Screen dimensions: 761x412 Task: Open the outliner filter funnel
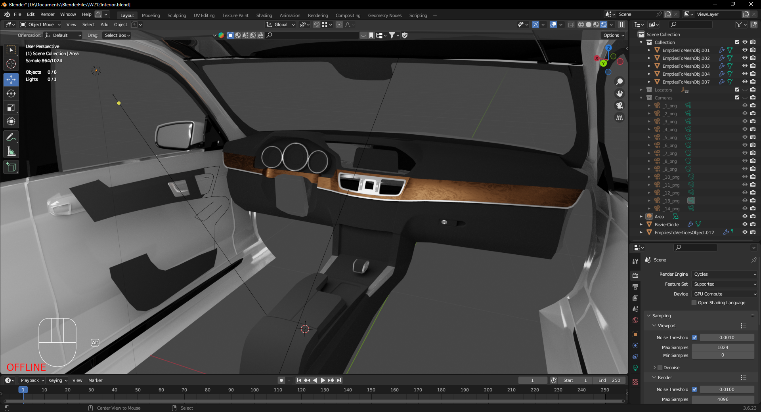(739, 25)
